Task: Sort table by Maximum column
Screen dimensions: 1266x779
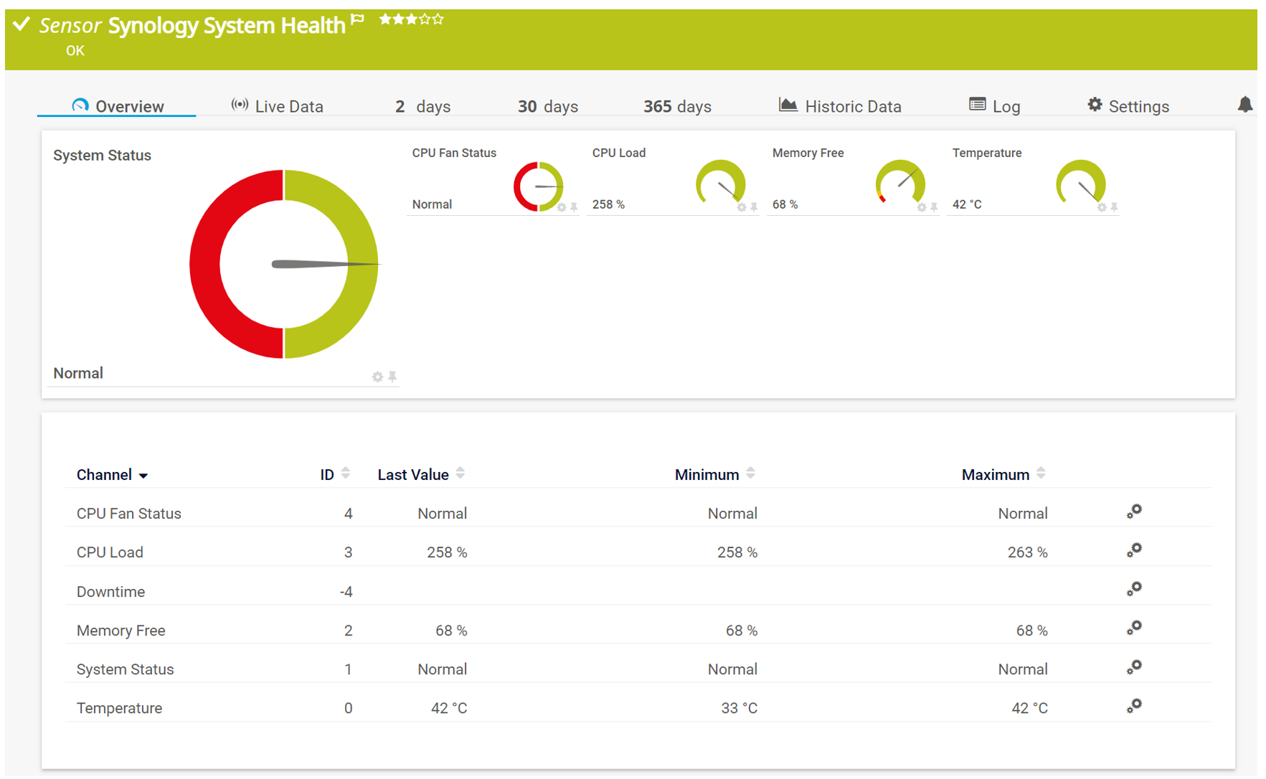Action: pos(1041,473)
